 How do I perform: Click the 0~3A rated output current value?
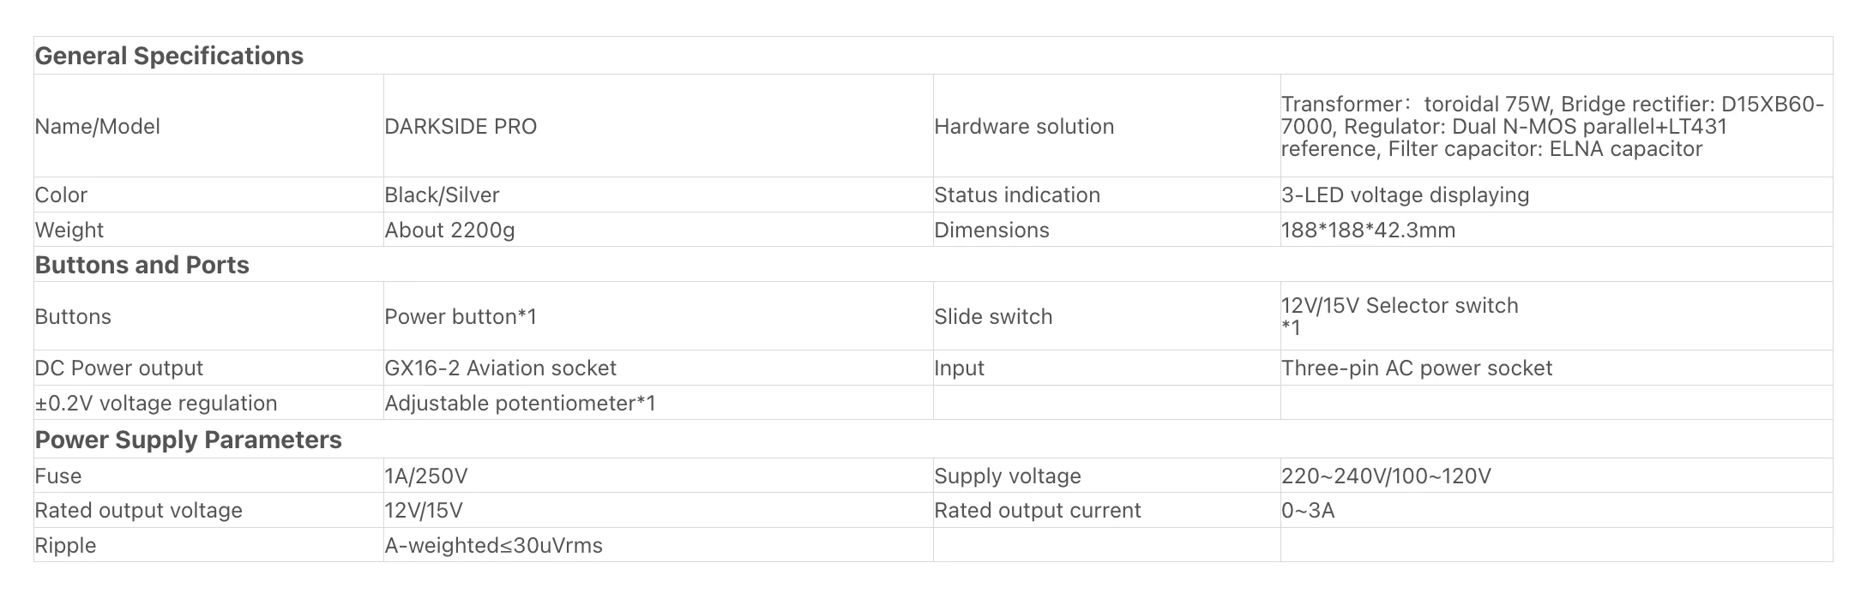click(1308, 511)
